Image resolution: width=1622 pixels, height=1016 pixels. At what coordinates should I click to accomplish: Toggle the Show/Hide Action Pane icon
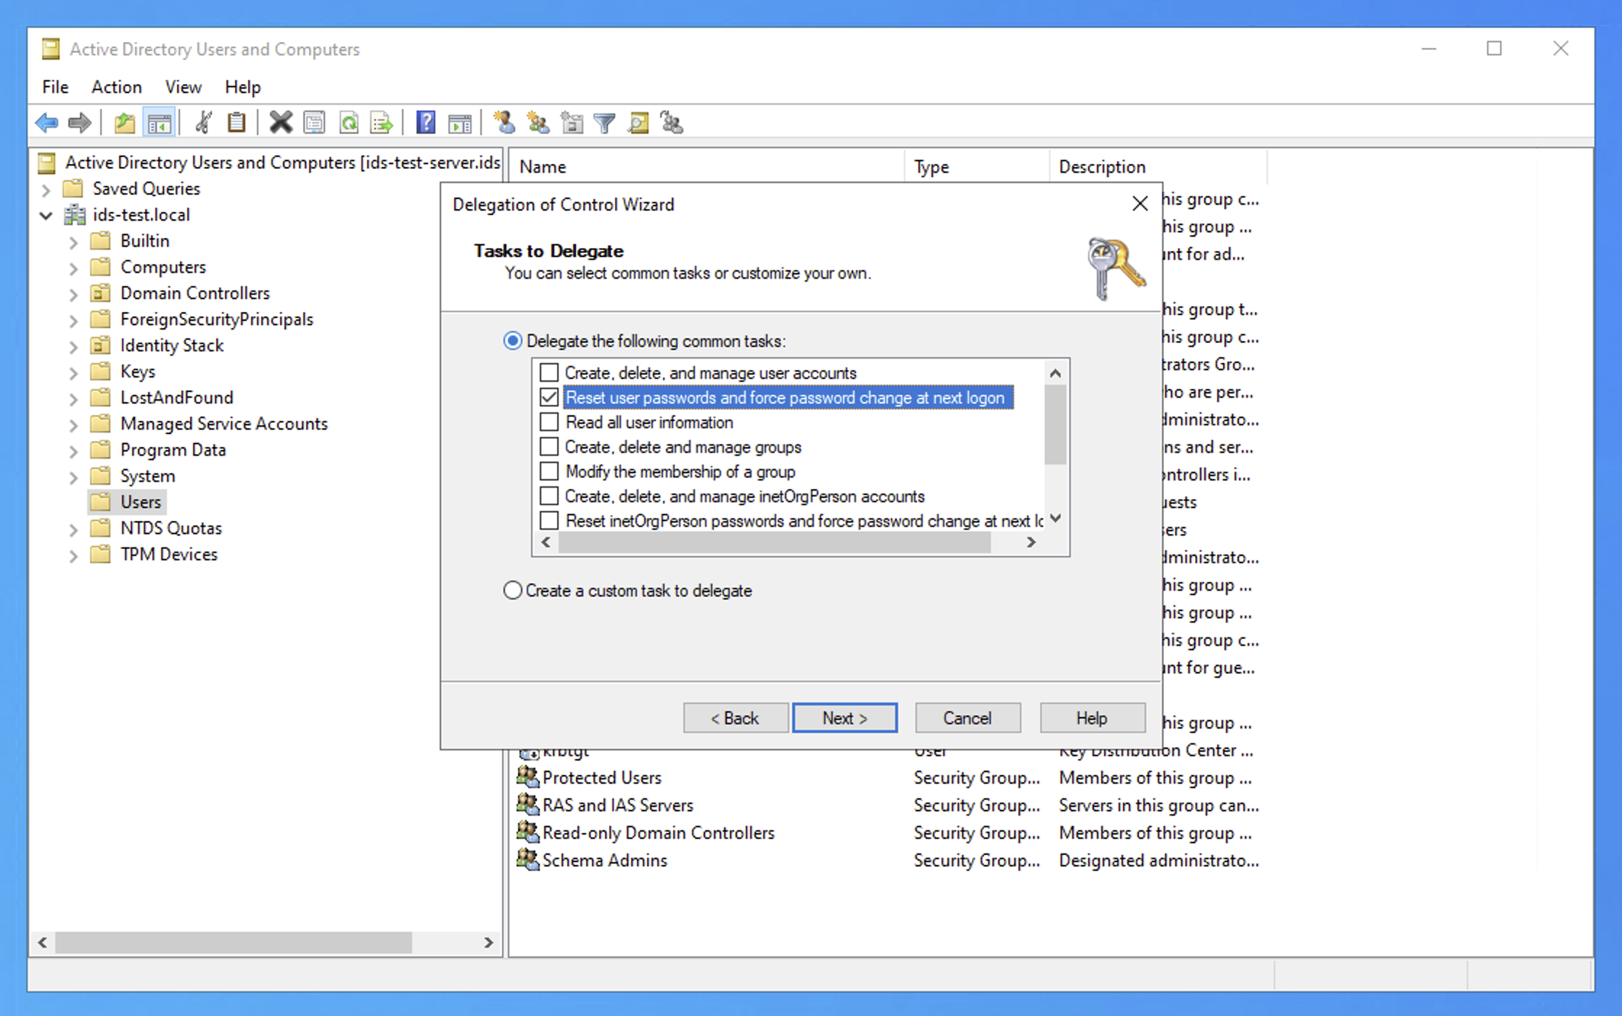coord(460,123)
